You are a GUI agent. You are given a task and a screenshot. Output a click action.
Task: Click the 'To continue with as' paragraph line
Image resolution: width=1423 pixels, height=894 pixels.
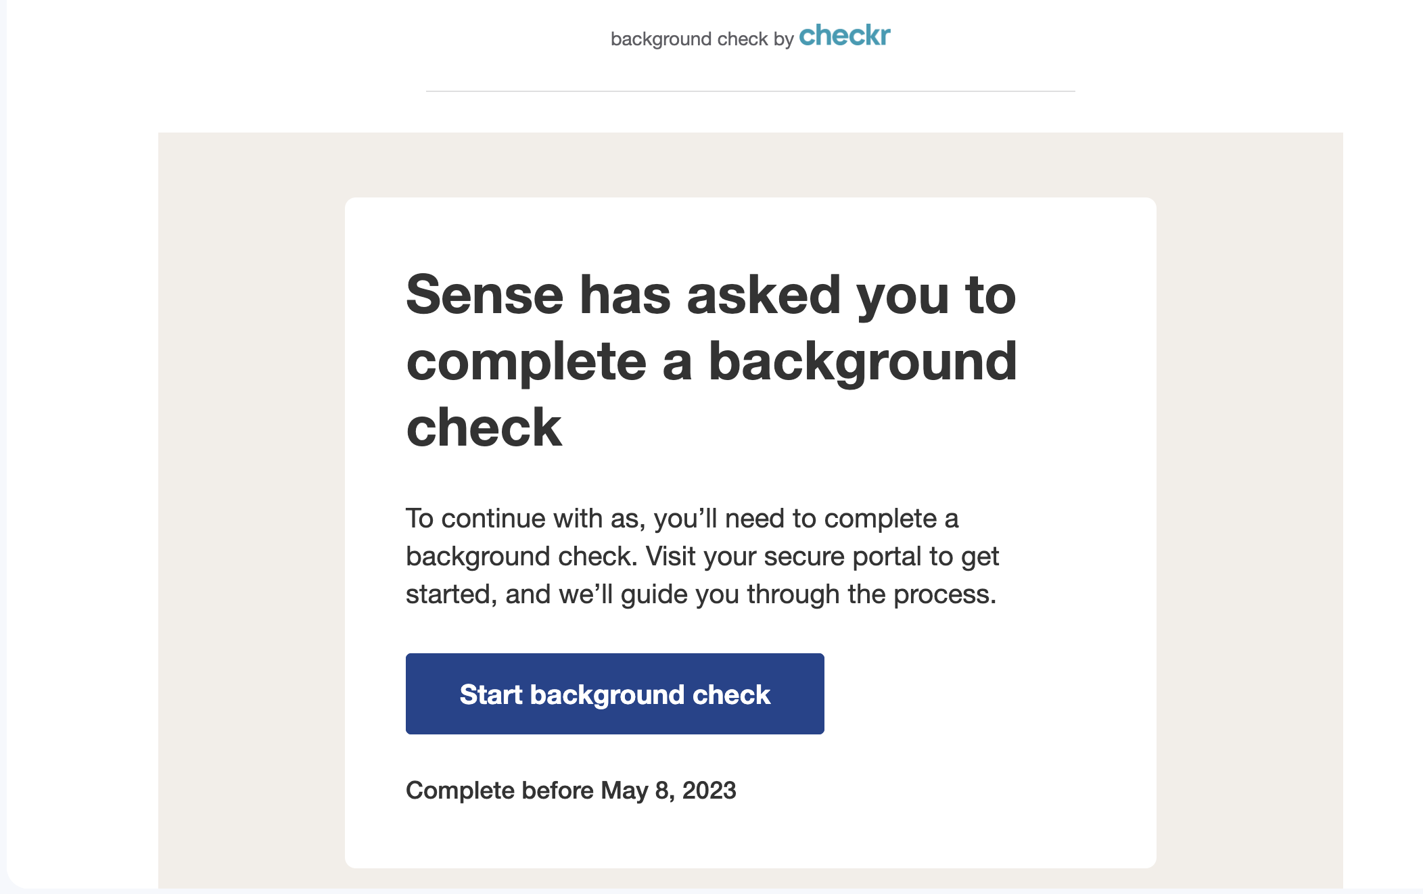pos(682,519)
